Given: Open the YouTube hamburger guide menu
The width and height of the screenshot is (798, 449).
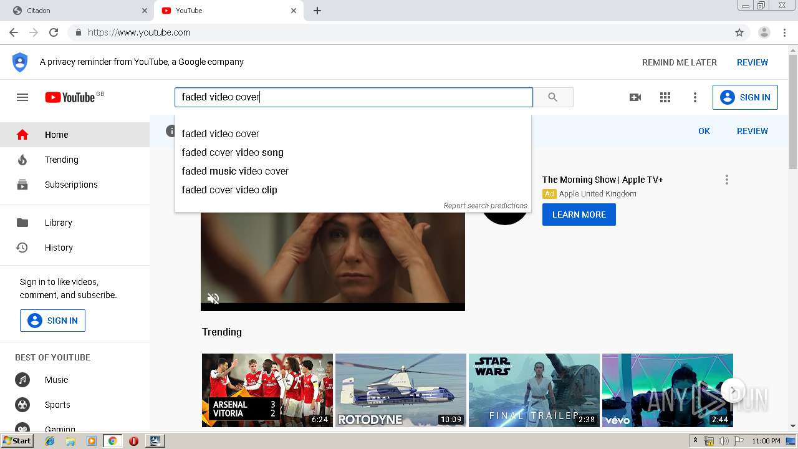Looking at the screenshot, I should point(22,97).
